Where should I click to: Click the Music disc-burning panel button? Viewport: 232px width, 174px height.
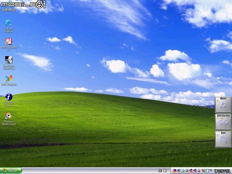(223, 105)
